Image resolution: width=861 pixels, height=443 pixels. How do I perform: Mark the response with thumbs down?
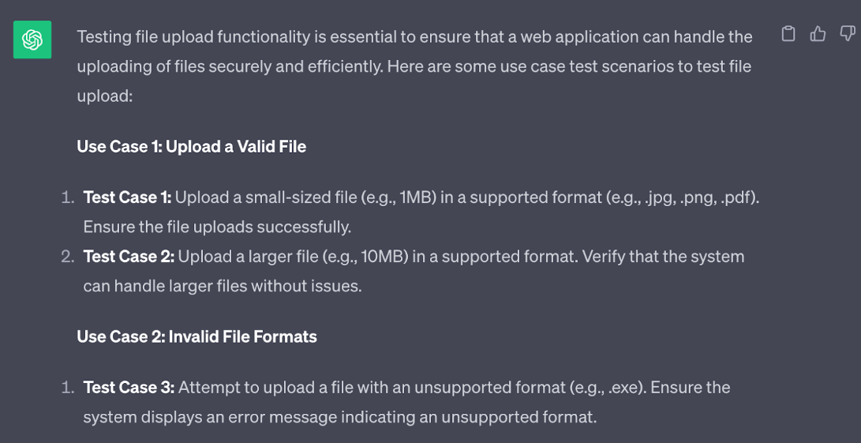tap(848, 34)
